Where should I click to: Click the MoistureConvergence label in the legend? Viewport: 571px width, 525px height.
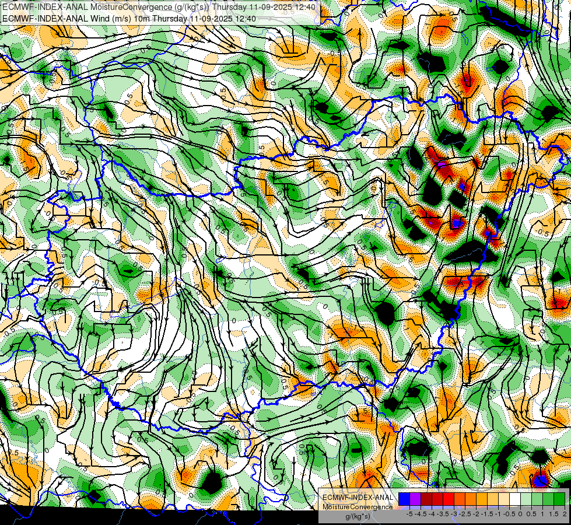tap(358, 507)
